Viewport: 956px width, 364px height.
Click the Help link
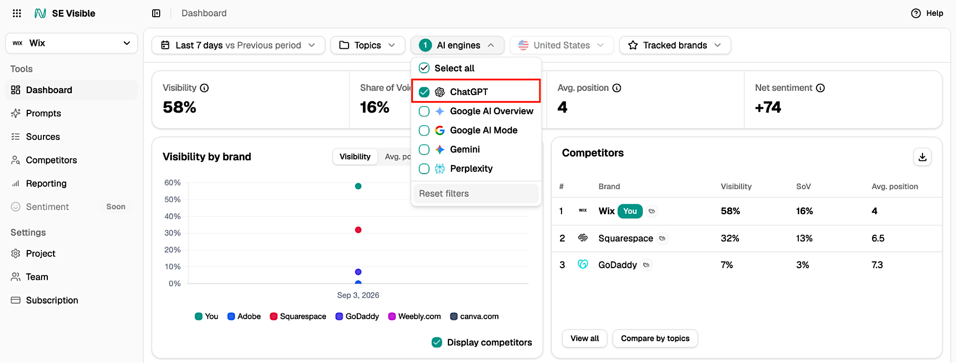point(927,13)
